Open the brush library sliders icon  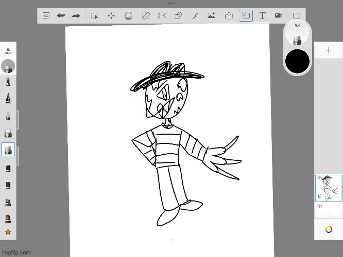tap(8, 50)
